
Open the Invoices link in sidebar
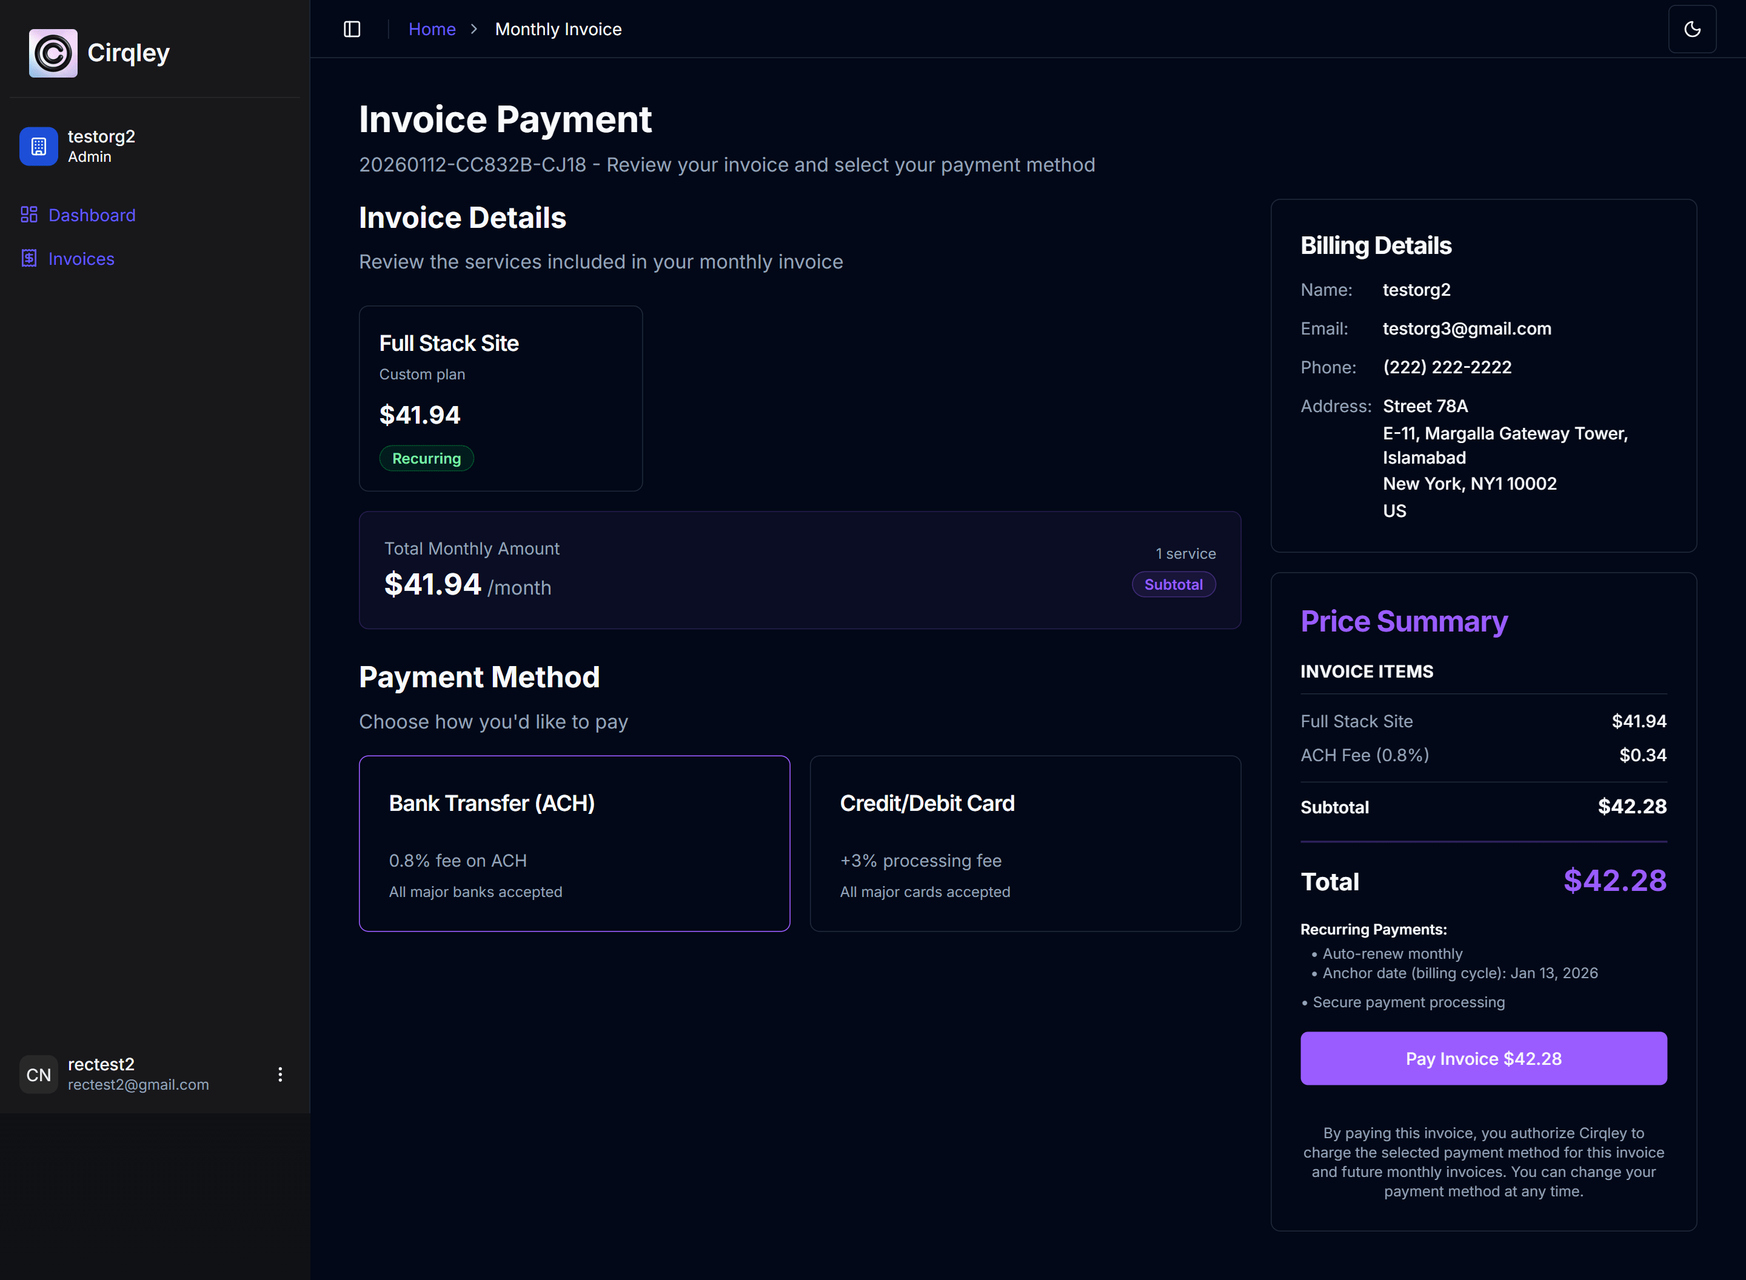click(81, 258)
